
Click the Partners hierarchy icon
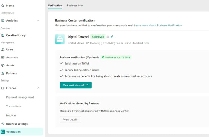[3, 73]
